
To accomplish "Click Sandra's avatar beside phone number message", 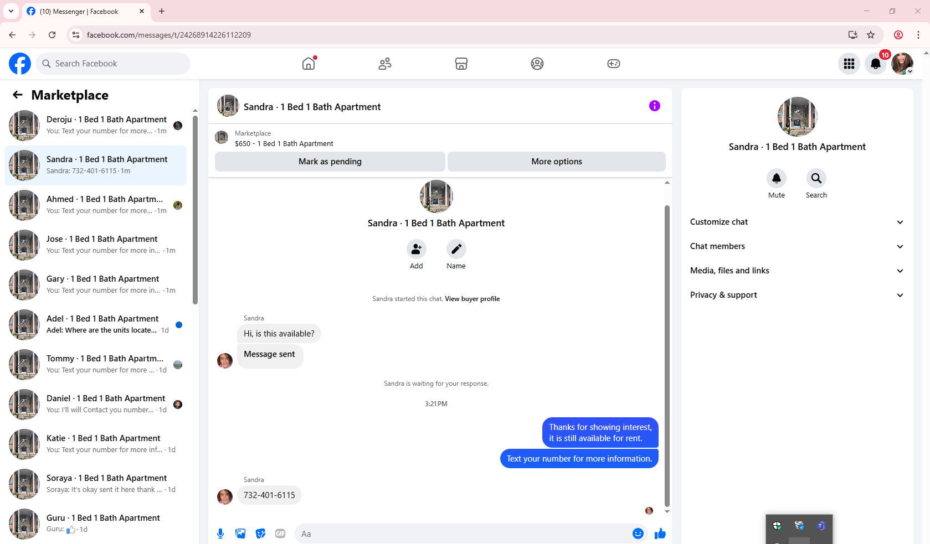I will (x=225, y=497).
